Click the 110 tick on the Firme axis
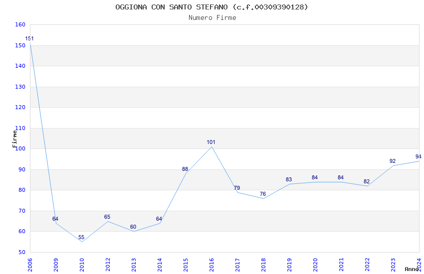This screenshot has width=424, height=274. (20, 128)
